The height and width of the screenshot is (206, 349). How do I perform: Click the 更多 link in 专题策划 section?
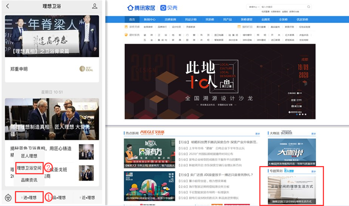pos(314,171)
